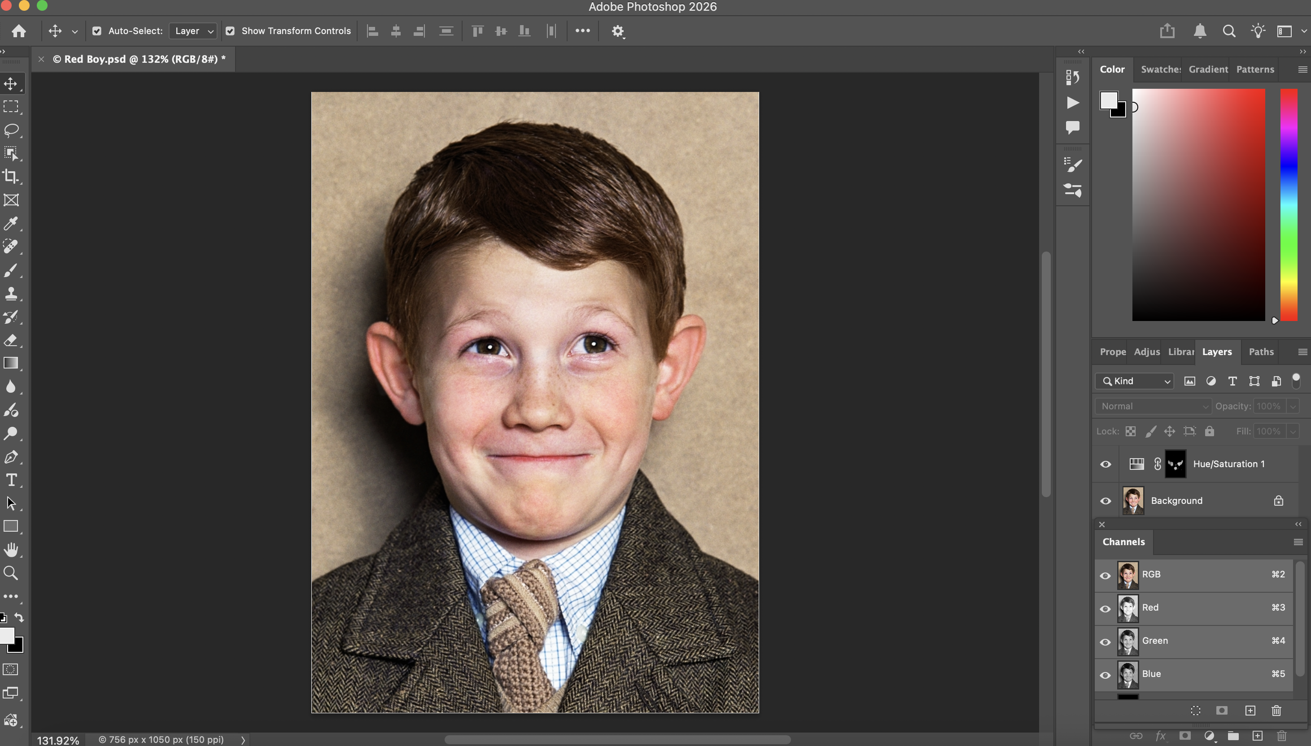1311x746 pixels.
Task: Open the gear settings icon in options bar
Action: (x=618, y=31)
